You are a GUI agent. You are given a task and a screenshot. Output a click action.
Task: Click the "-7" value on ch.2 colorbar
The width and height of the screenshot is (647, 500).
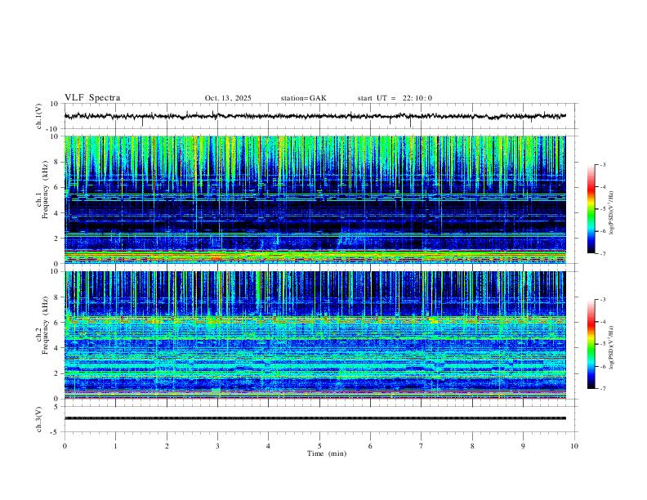(x=602, y=389)
